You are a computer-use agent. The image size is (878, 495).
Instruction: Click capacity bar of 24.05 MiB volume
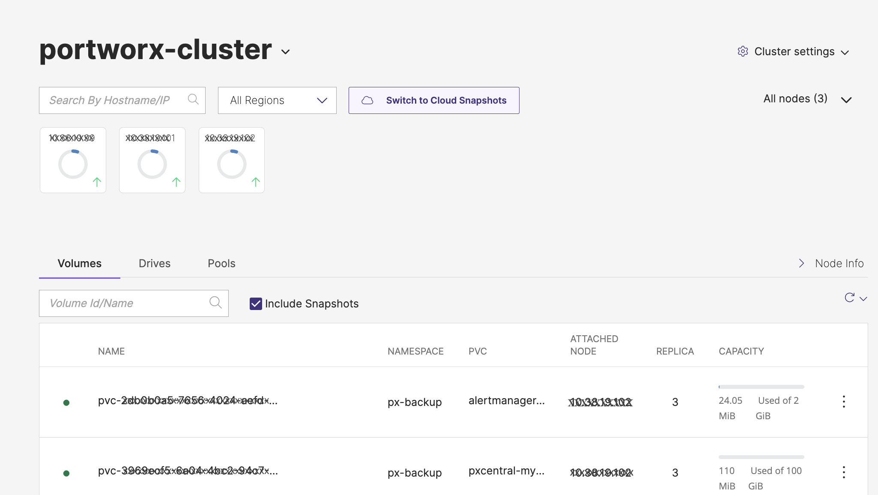[x=761, y=387]
